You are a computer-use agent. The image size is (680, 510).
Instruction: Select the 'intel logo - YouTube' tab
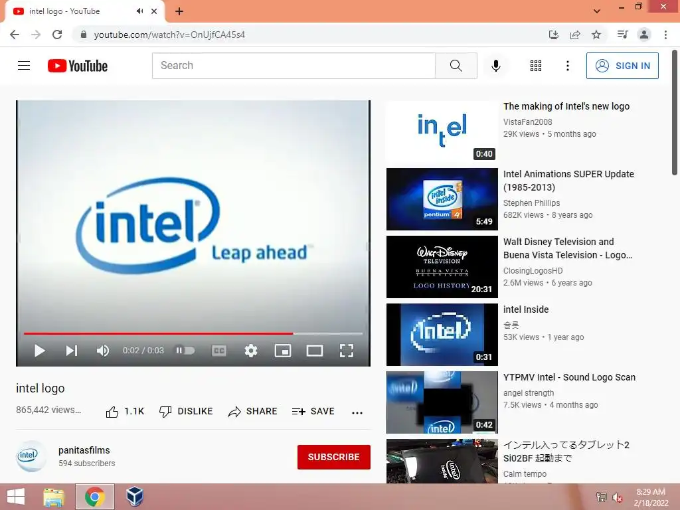(x=85, y=11)
